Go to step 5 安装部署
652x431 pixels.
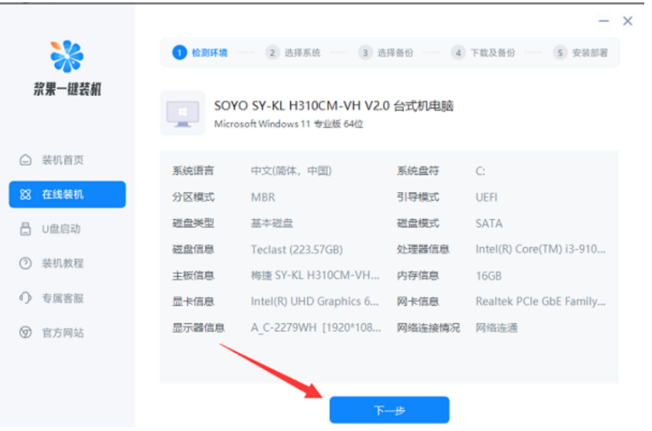(x=581, y=53)
